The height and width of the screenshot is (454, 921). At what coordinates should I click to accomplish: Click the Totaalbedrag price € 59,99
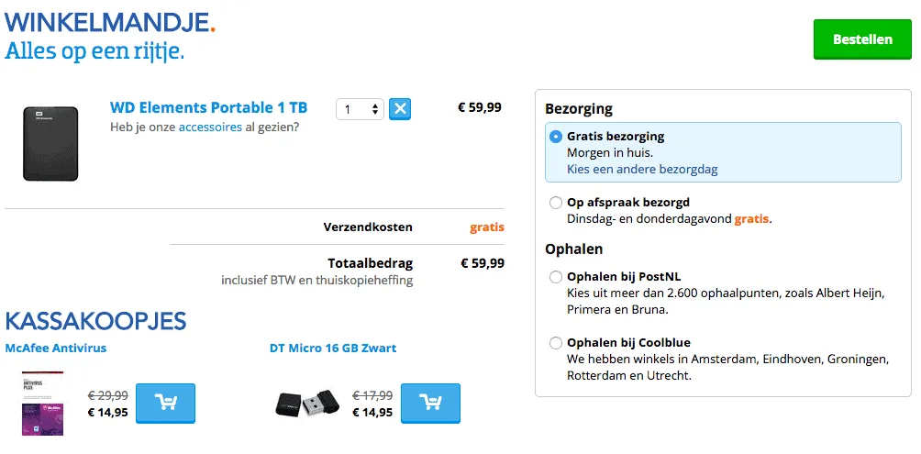pyautogui.click(x=482, y=263)
